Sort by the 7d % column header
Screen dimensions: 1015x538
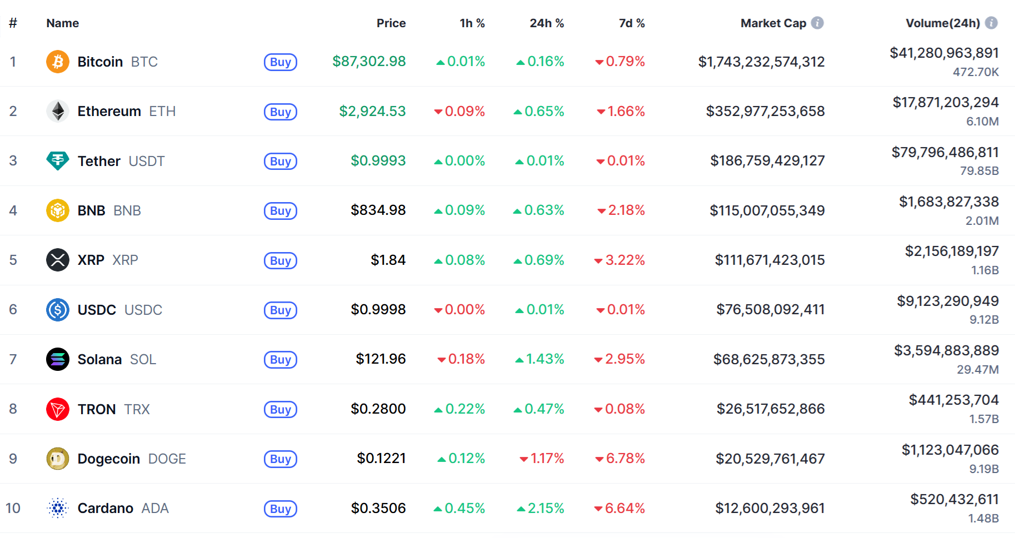click(x=632, y=23)
